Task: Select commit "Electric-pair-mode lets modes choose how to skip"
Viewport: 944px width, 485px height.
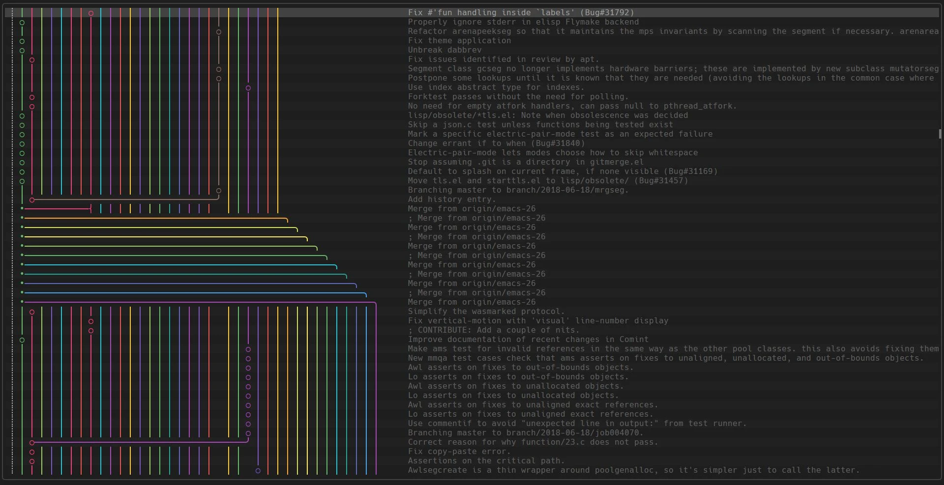Action: tap(553, 153)
